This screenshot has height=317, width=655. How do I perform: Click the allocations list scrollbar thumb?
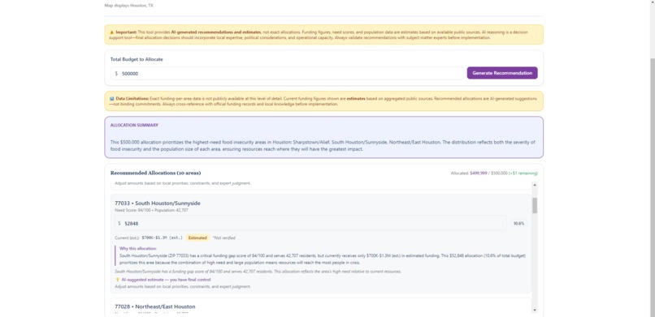(x=535, y=205)
